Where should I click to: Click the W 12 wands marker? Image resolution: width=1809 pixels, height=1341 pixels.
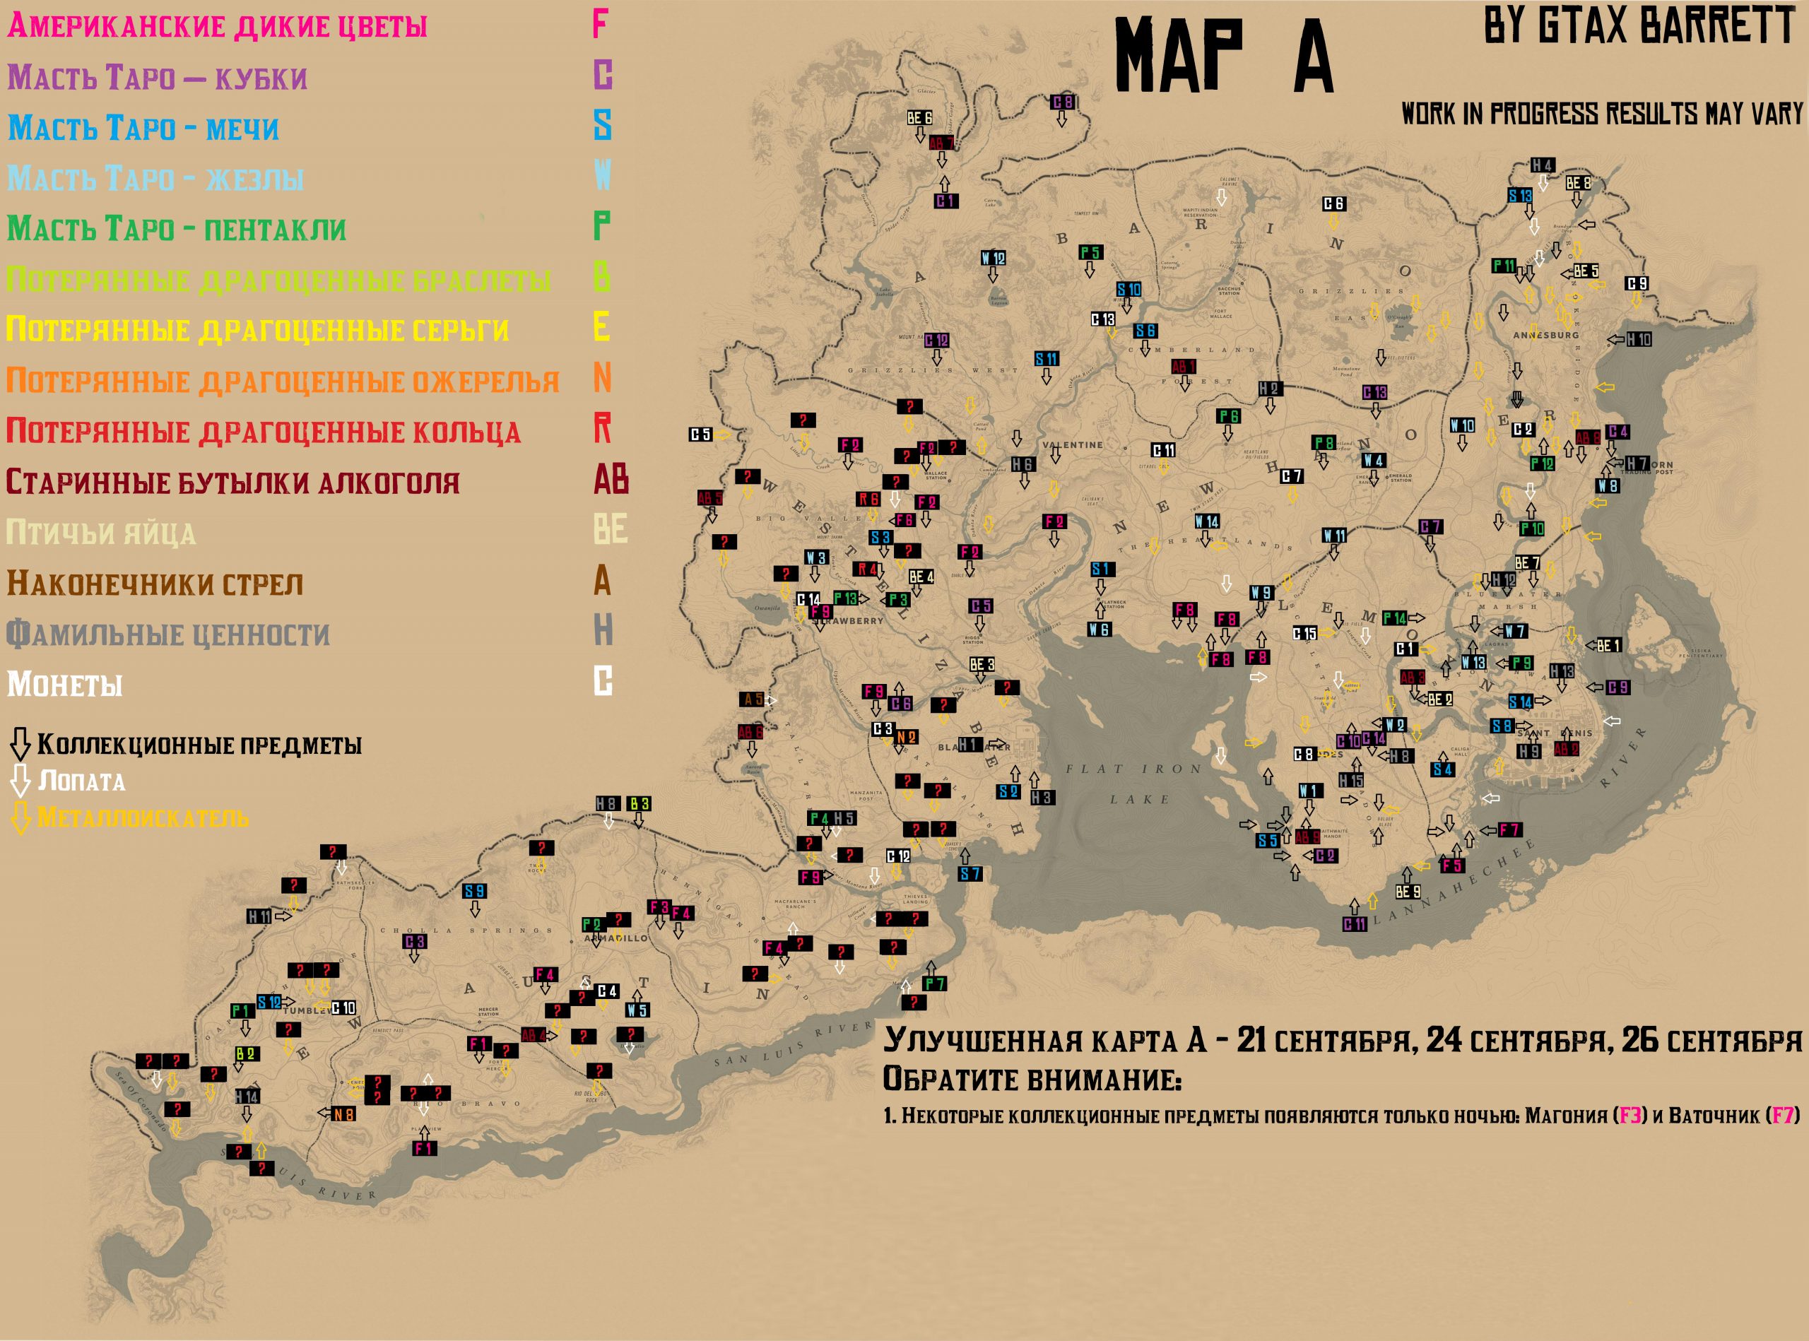pos(992,258)
